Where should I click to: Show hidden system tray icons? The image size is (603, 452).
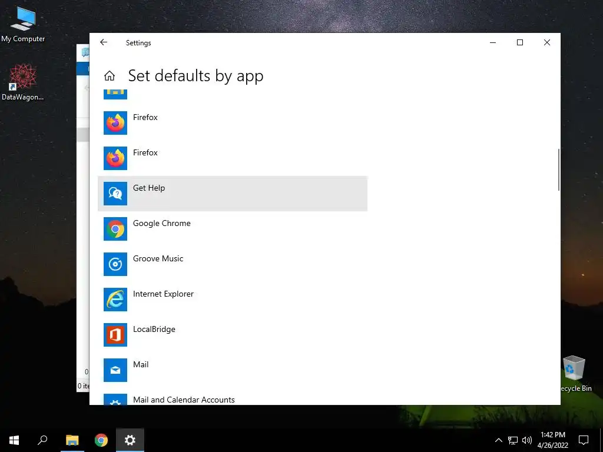498,440
